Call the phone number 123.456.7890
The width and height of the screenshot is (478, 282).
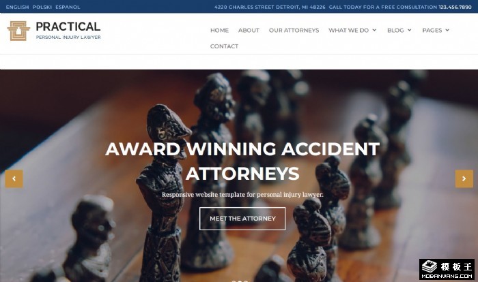pyautogui.click(x=455, y=7)
